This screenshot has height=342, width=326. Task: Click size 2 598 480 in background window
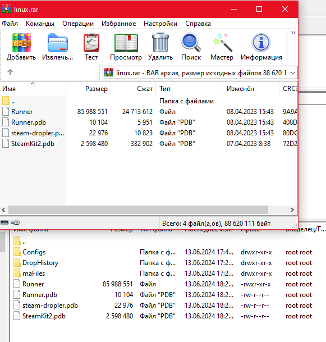pos(120,316)
